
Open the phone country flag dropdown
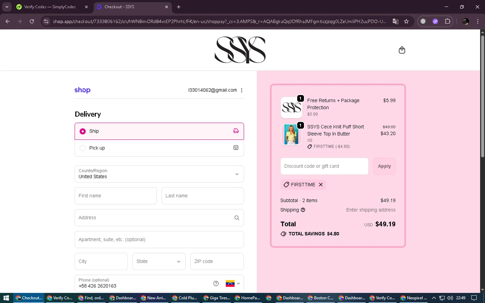(233, 284)
